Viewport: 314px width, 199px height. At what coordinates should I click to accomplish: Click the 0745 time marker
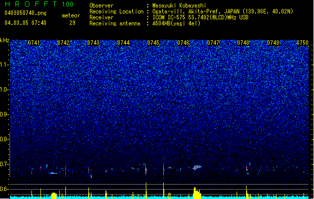pyautogui.click(x=153, y=43)
